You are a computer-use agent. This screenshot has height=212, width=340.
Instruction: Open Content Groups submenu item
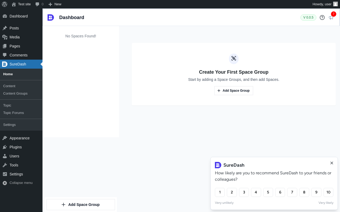pos(15,94)
